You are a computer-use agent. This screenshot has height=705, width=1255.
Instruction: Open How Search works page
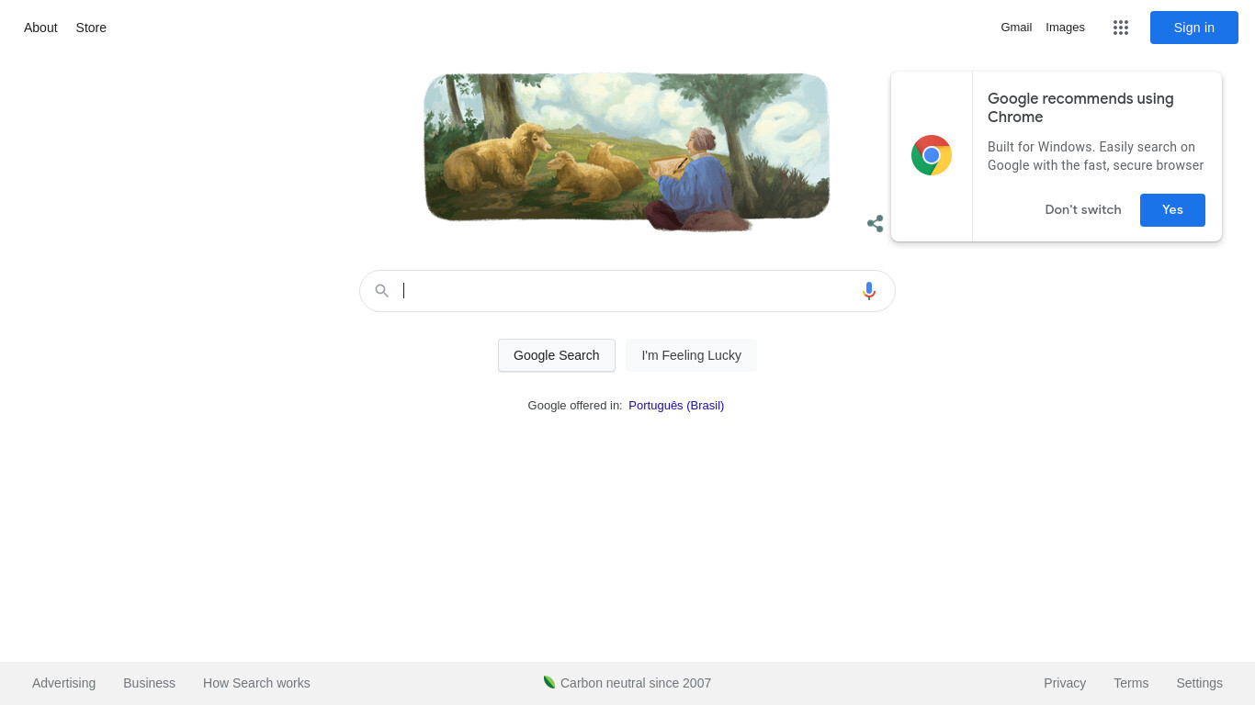(x=256, y=683)
